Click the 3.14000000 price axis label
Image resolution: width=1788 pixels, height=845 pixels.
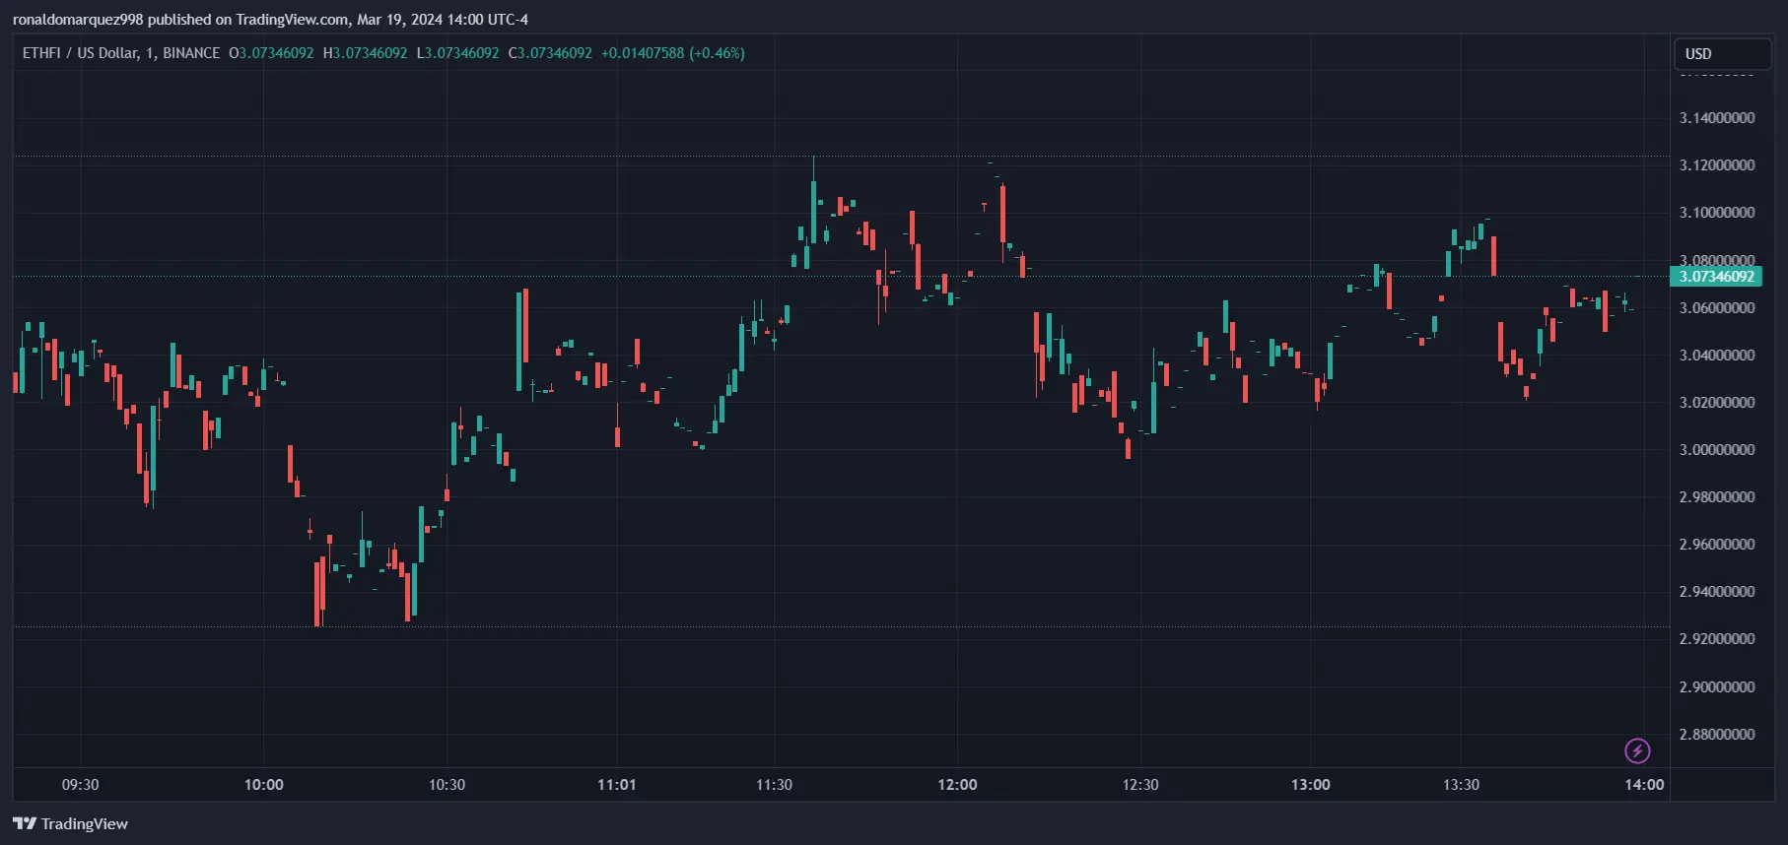pos(1717,118)
